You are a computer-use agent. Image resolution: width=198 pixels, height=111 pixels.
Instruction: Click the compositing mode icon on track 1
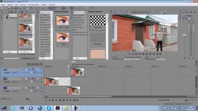[x=35, y=72]
